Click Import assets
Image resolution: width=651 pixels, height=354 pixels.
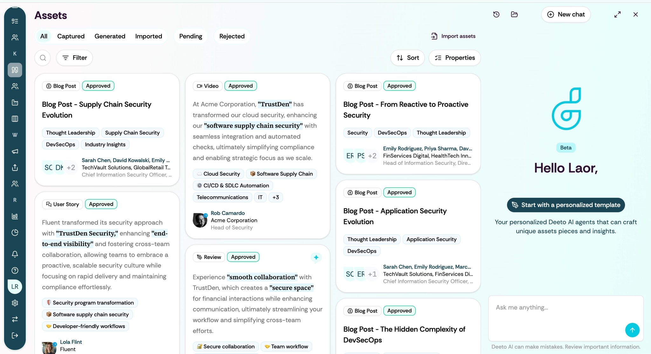453,36
